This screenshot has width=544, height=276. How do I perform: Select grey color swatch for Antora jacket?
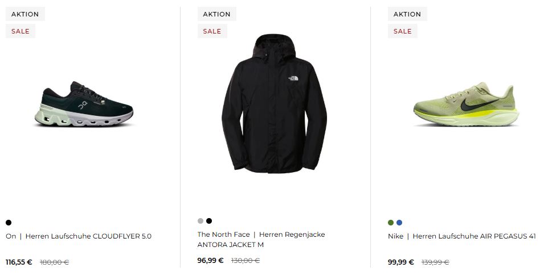point(201,221)
